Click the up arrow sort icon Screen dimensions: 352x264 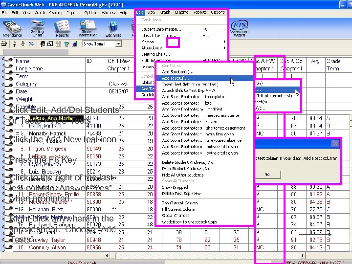(x=15, y=44)
